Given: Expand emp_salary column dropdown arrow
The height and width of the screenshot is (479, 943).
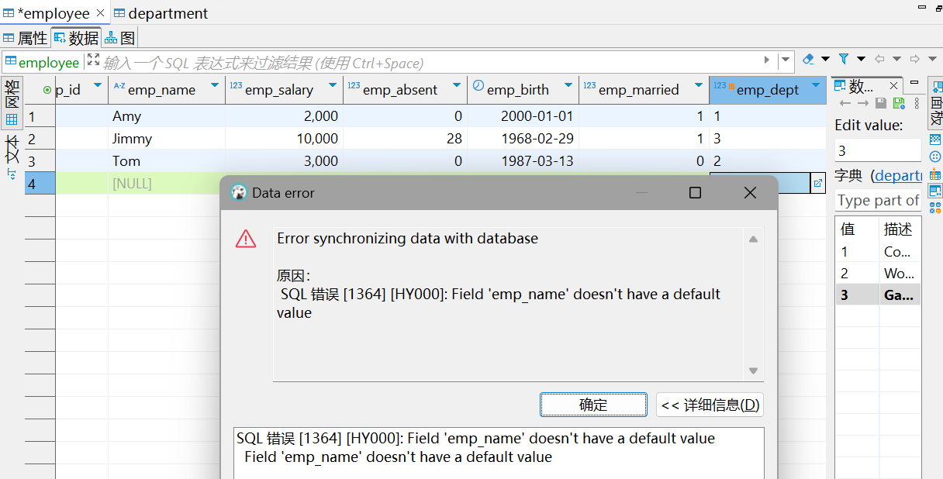Looking at the screenshot, I should (x=333, y=86).
